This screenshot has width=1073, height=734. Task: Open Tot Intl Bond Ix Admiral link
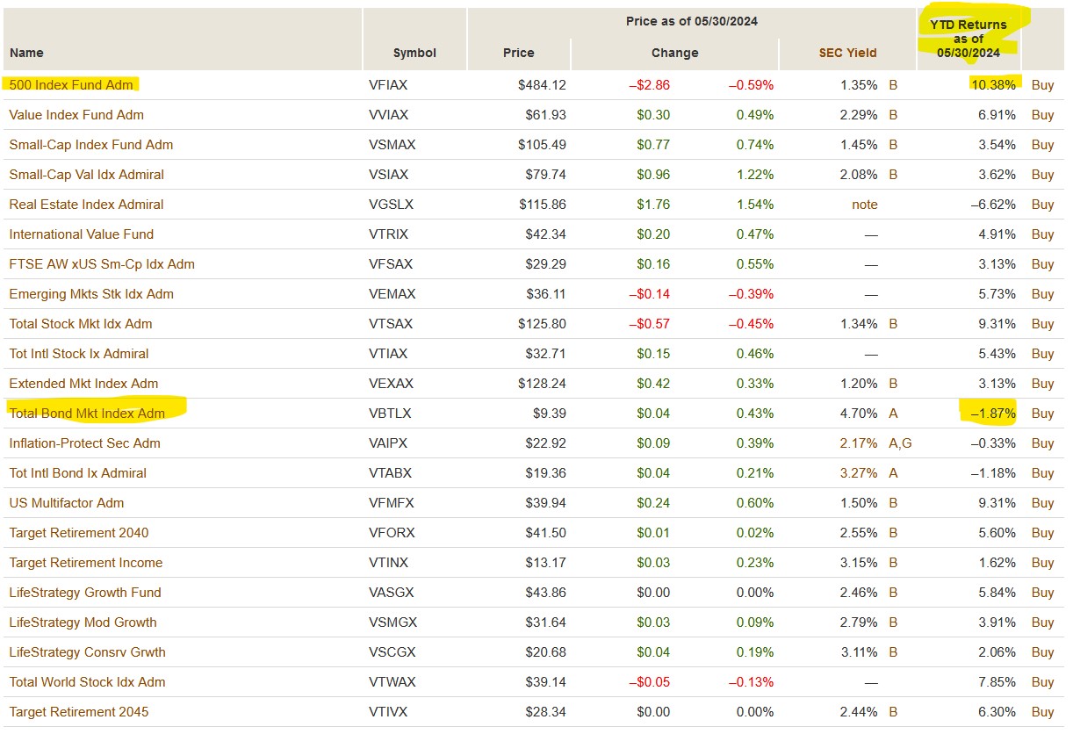tap(77, 473)
